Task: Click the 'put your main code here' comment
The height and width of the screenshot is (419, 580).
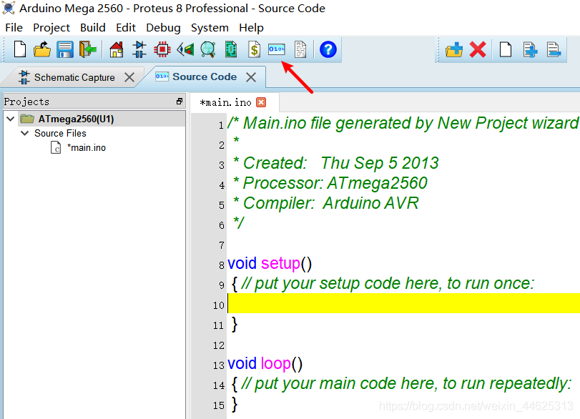Action: click(x=406, y=384)
